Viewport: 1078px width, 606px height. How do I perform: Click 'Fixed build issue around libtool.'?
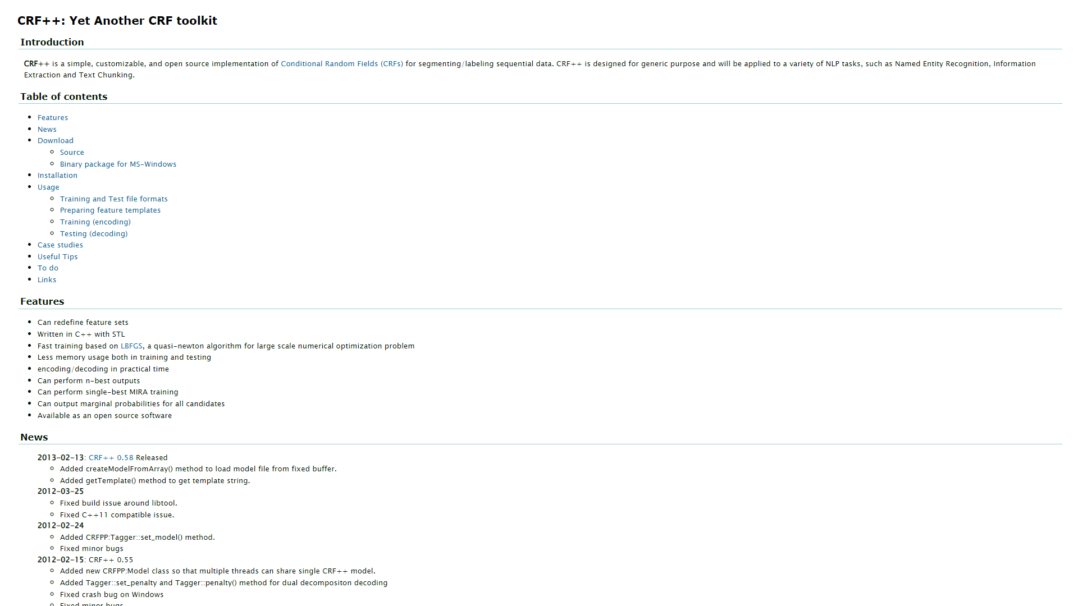pyautogui.click(x=118, y=503)
